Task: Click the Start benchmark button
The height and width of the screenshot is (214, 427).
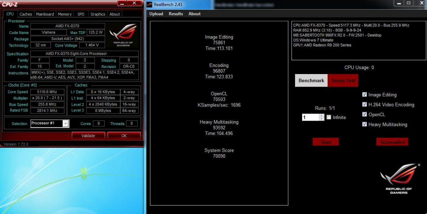Action: click(326, 142)
